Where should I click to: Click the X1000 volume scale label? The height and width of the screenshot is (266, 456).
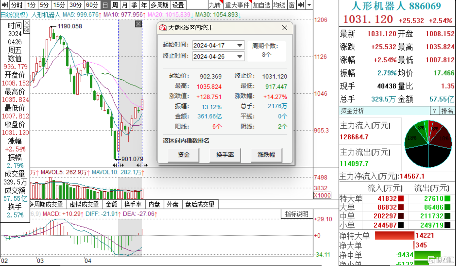click(322, 195)
